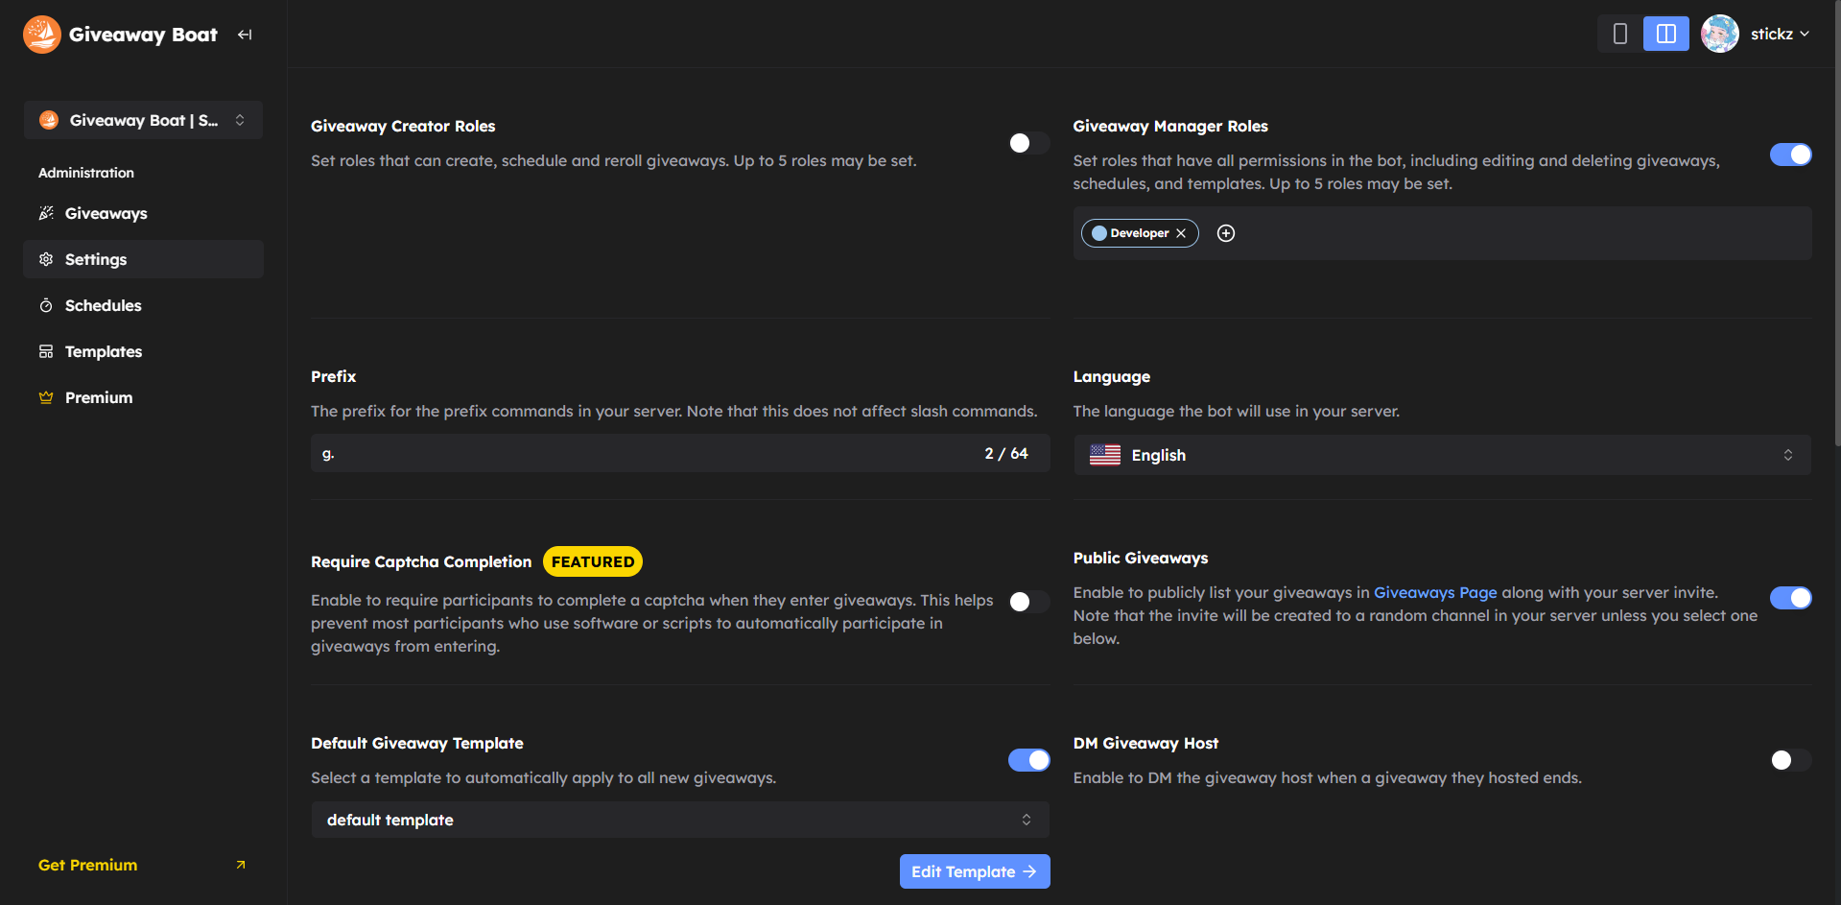Remove the Developer role with X icon
The image size is (1841, 905).
(1181, 233)
